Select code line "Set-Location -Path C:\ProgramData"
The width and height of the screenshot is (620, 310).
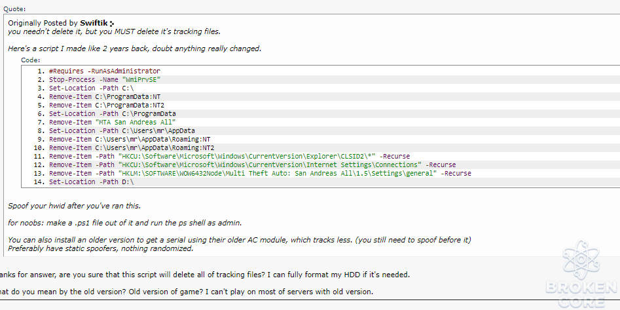[x=113, y=113]
